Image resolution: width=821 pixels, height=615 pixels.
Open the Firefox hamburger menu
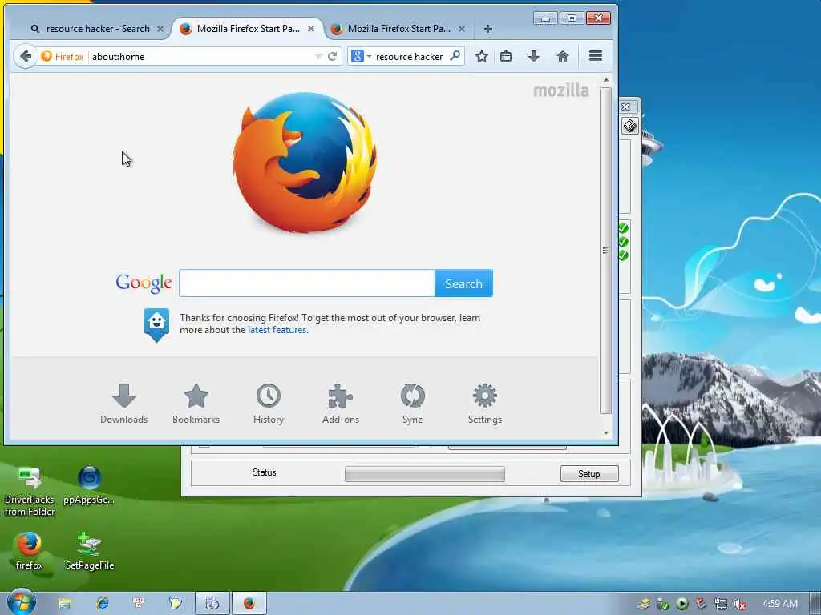pos(596,56)
